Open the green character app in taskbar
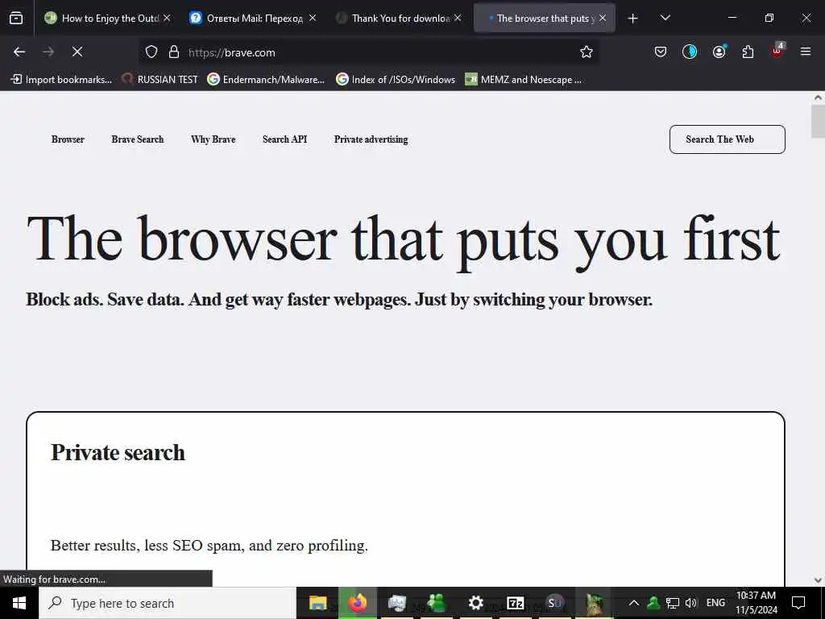Image resolution: width=825 pixels, height=619 pixels. (595, 603)
